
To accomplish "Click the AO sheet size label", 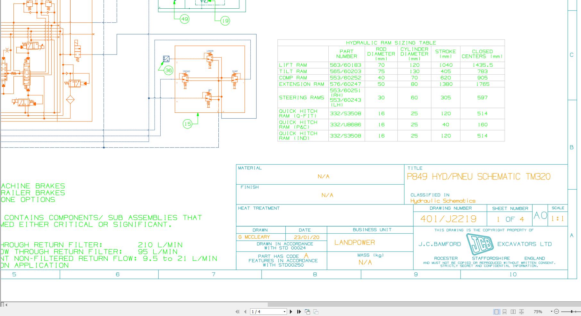I will point(540,216).
